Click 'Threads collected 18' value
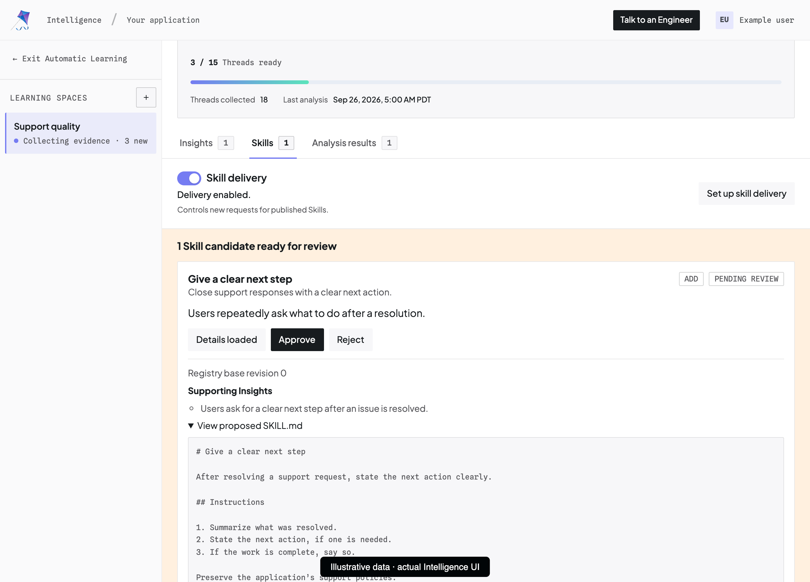 pos(229,100)
